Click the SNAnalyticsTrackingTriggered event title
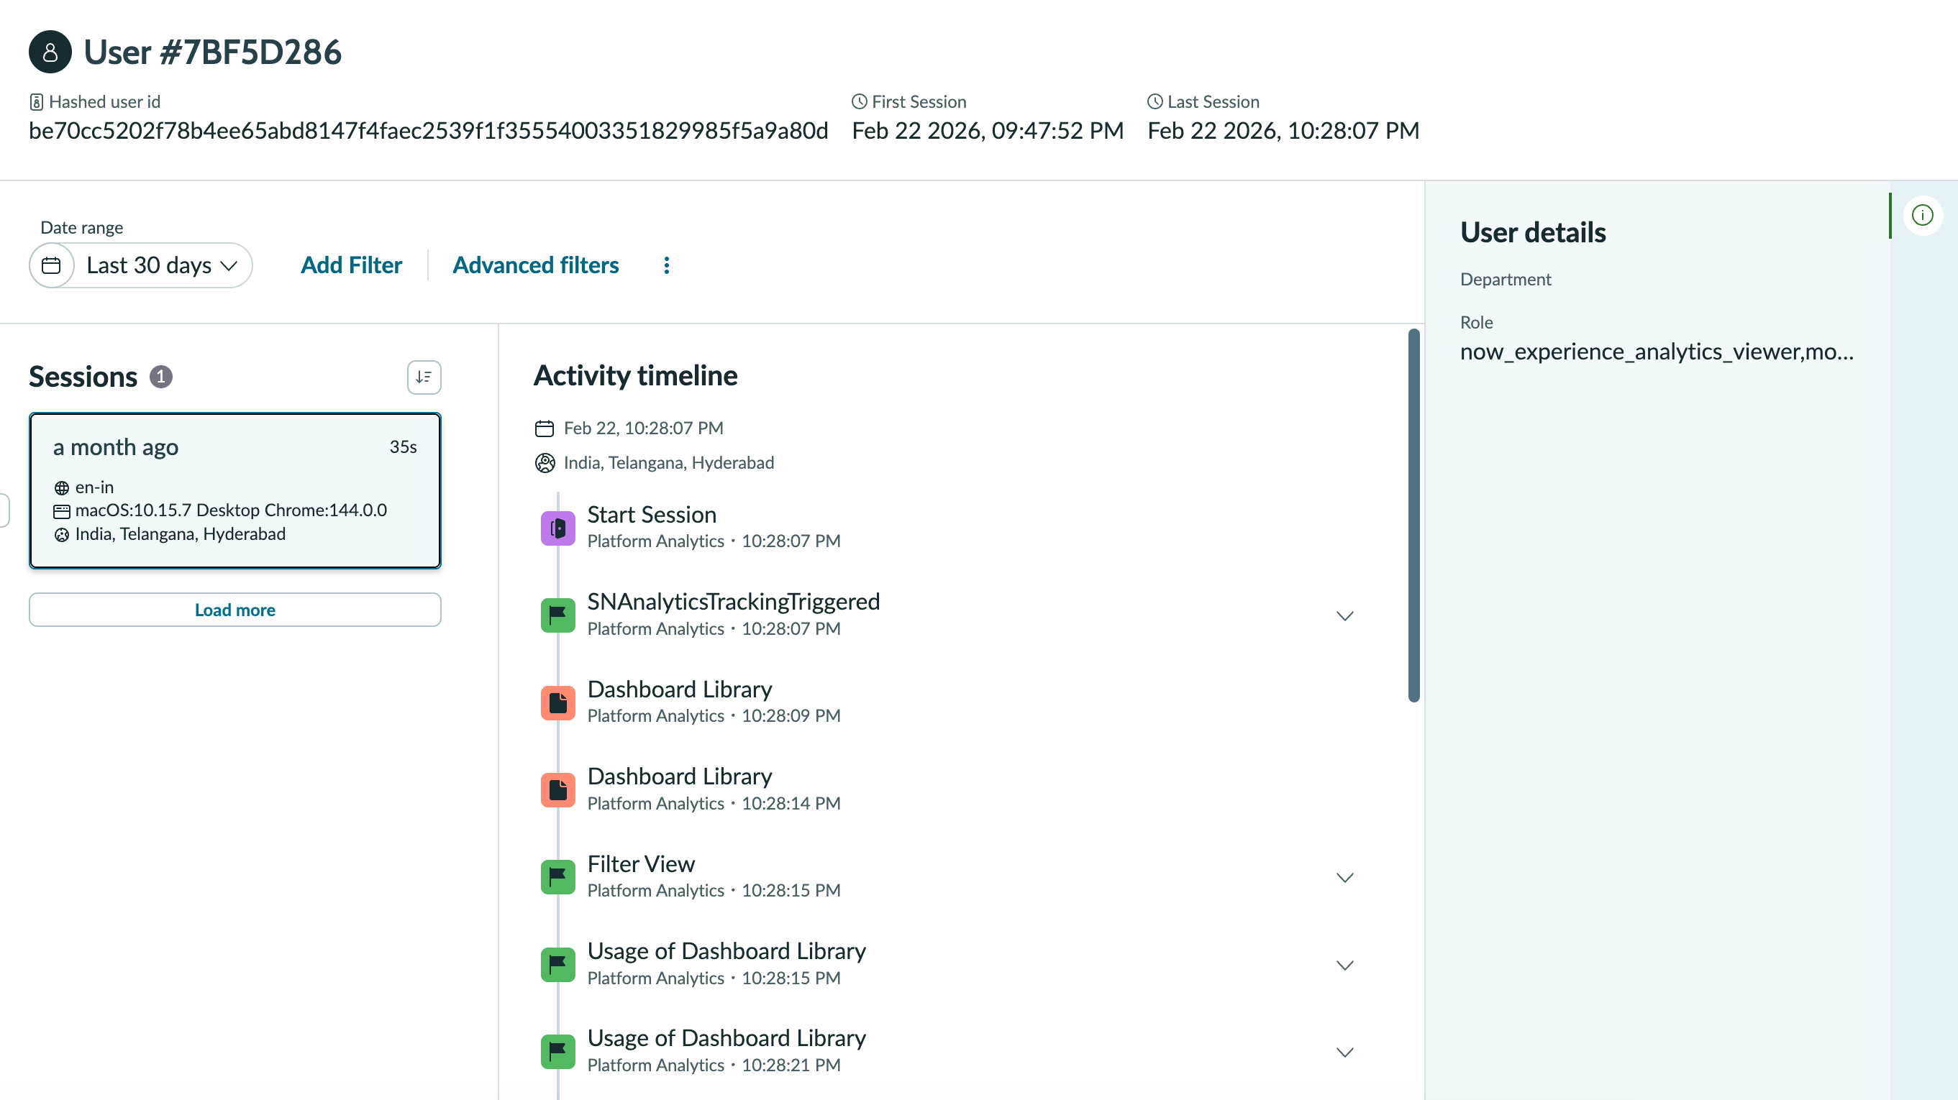The width and height of the screenshot is (1958, 1100). (734, 602)
